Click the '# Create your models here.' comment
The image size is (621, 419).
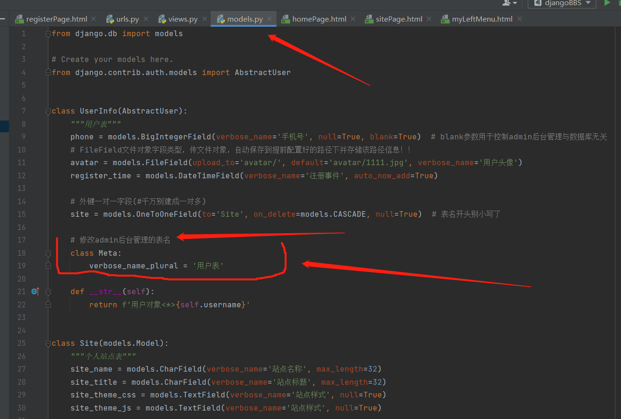coord(113,60)
